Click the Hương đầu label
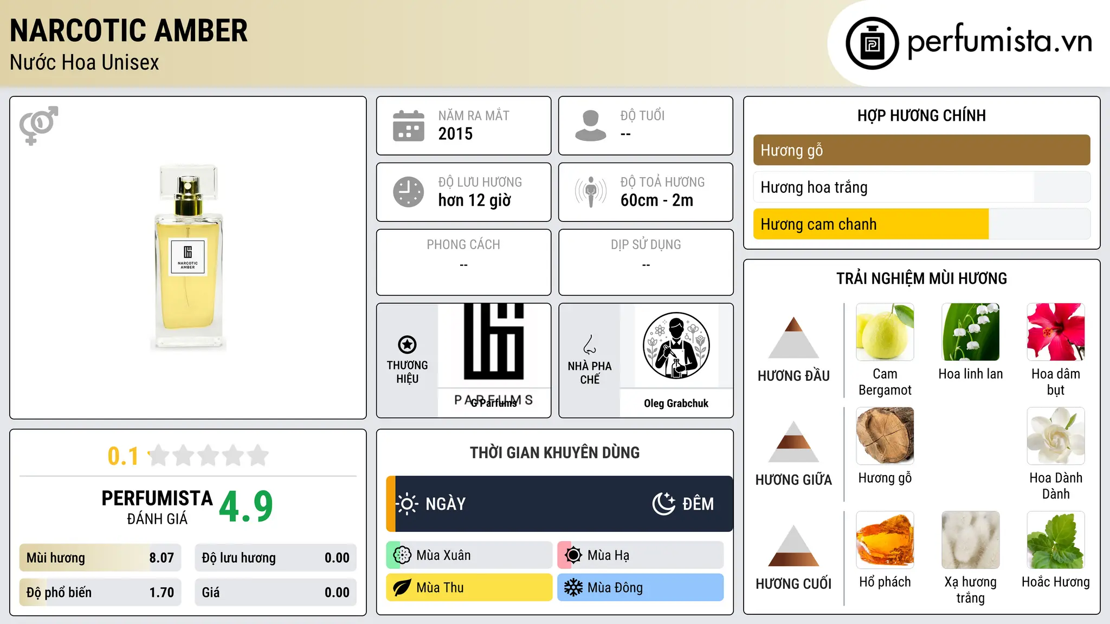1110x624 pixels. click(793, 375)
